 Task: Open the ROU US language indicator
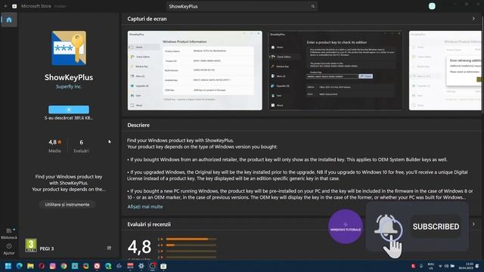pos(430,266)
